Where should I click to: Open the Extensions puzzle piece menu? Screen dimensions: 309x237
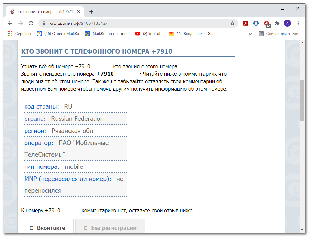pos(277,23)
